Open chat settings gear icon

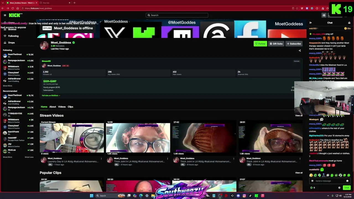[x=339, y=188]
